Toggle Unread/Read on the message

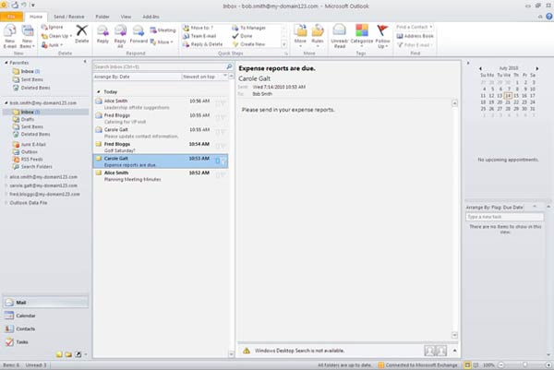click(340, 36)
